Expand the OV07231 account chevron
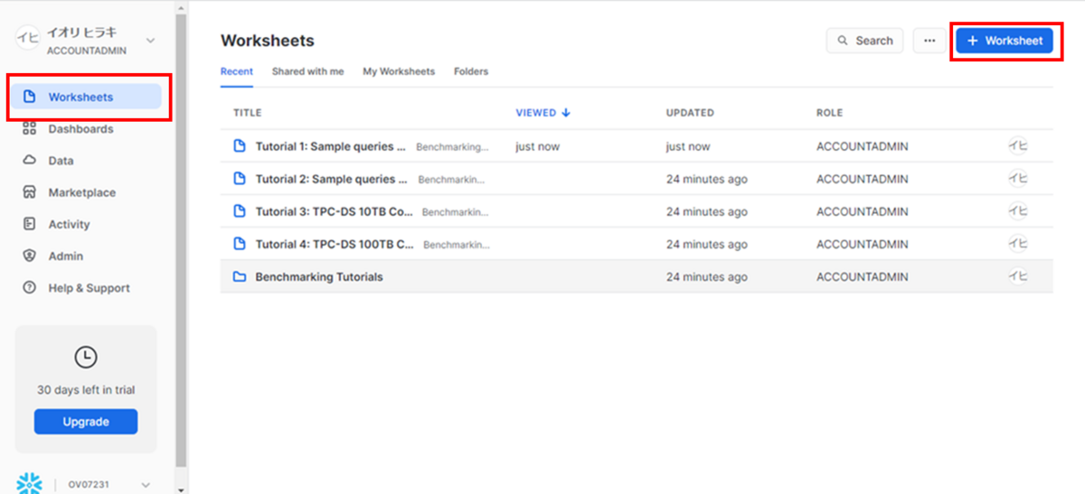The image size is (1085, 494). pos(146,485)
